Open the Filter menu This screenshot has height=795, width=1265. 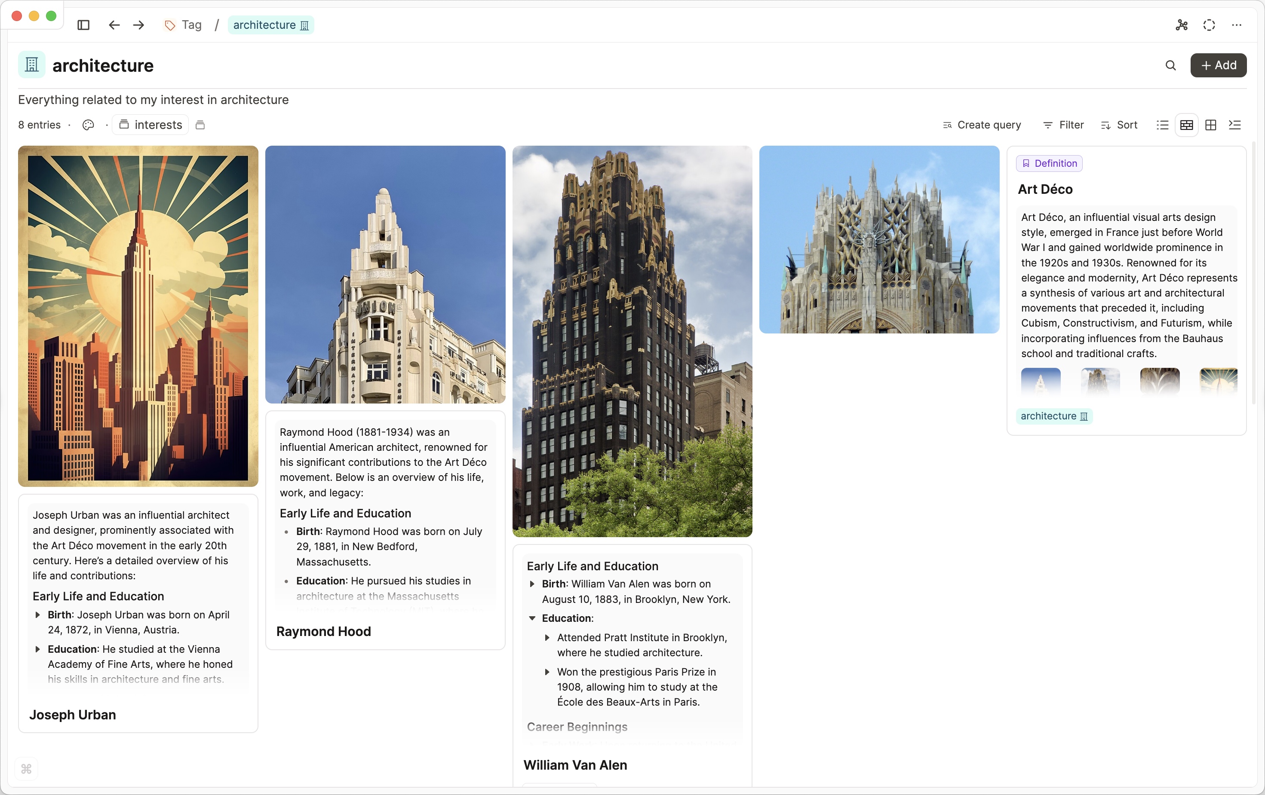pos(1063,125)
